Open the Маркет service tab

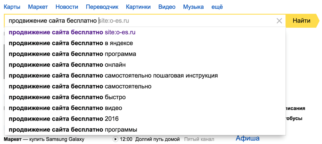pos(38,7)
